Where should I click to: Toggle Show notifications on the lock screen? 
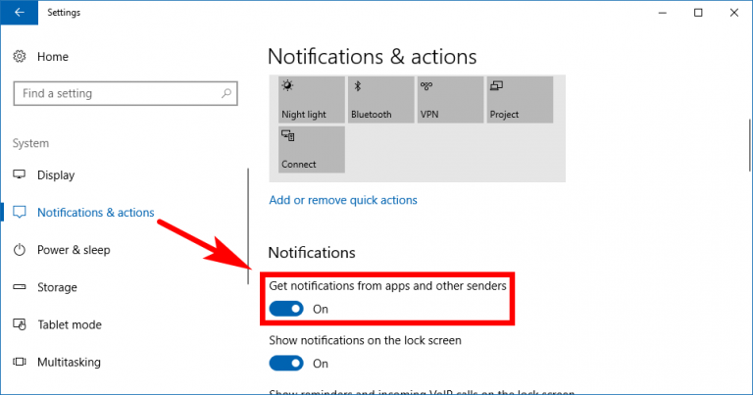[286, 364]
